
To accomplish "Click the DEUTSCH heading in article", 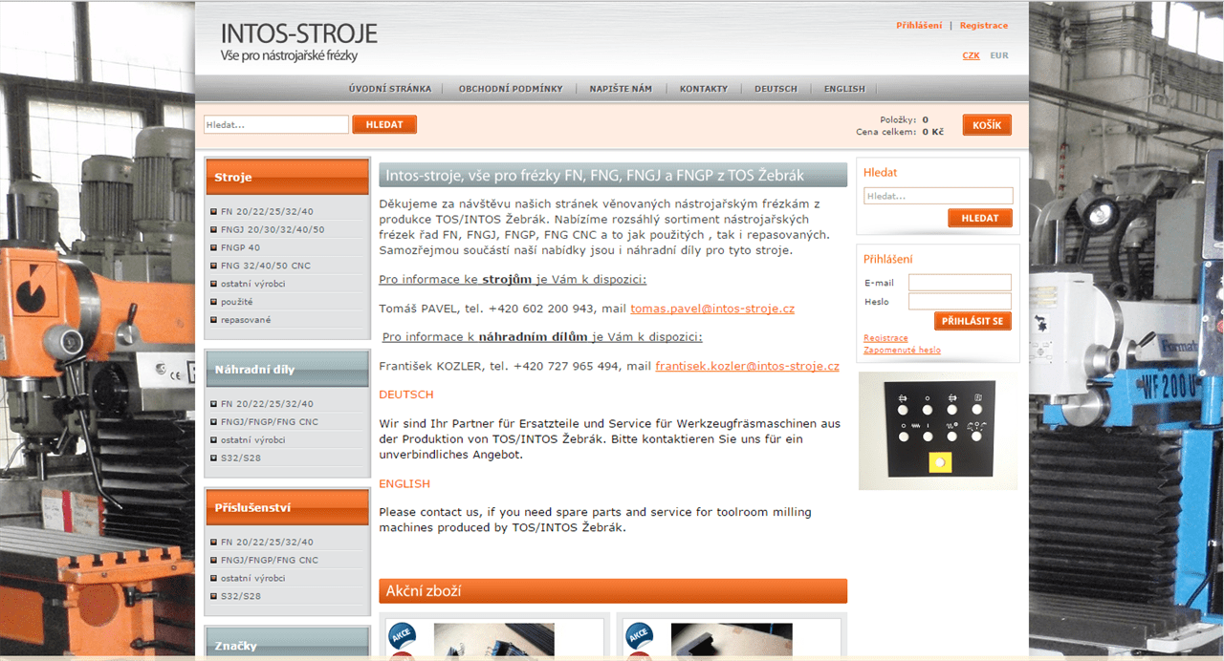I will [x=406, y=394].
